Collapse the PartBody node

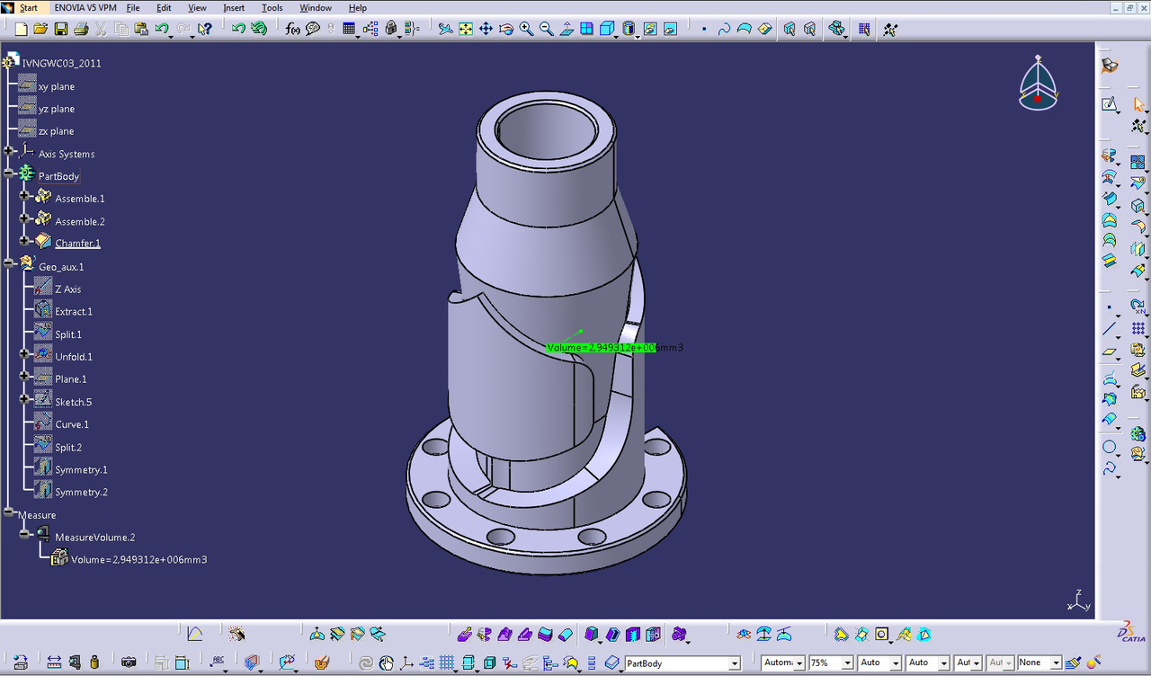(9, 173)
